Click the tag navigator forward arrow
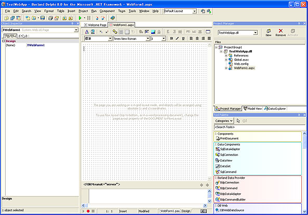The height and width of the screenshot is (215, 308). [207, 185]
